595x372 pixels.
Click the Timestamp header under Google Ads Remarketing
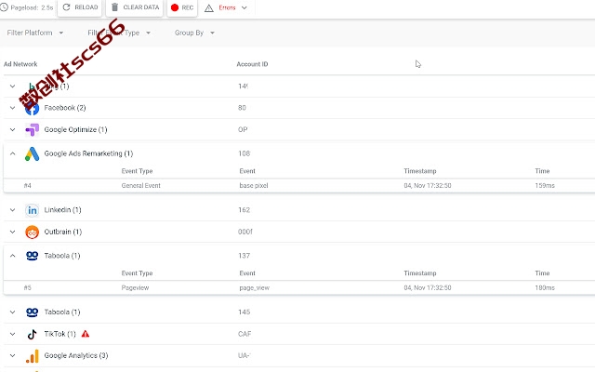[x=420, y=171]
